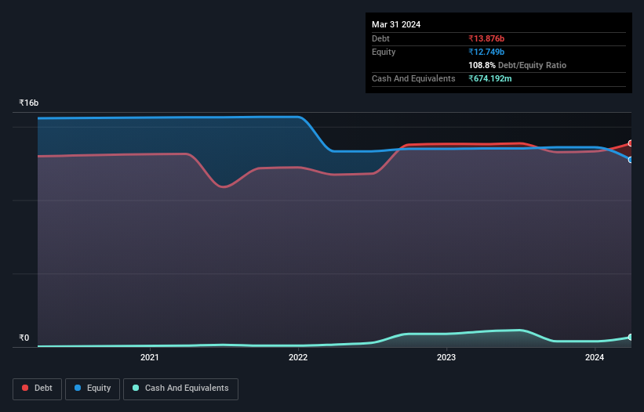This screenshot has height=412, width=644.
Task: Click the ₹16b y-axis label
Action: [x=29, y=103]
